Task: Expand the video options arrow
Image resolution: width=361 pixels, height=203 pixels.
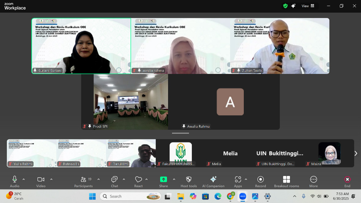Action: point(51,179)
